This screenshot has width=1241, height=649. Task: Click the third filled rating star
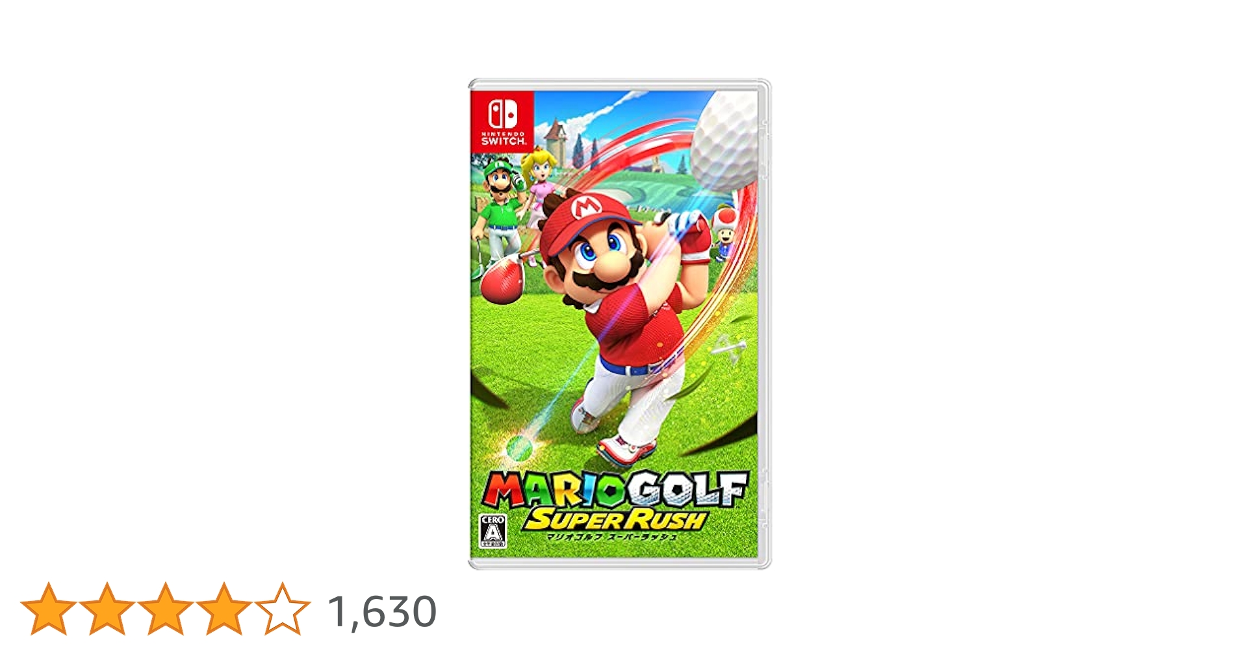[x=166, y=609]
